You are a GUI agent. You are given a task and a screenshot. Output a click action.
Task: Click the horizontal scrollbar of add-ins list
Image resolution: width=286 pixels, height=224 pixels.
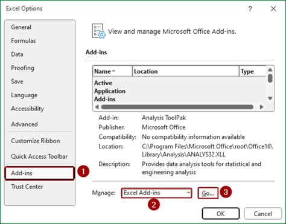(x=177, y=107)
